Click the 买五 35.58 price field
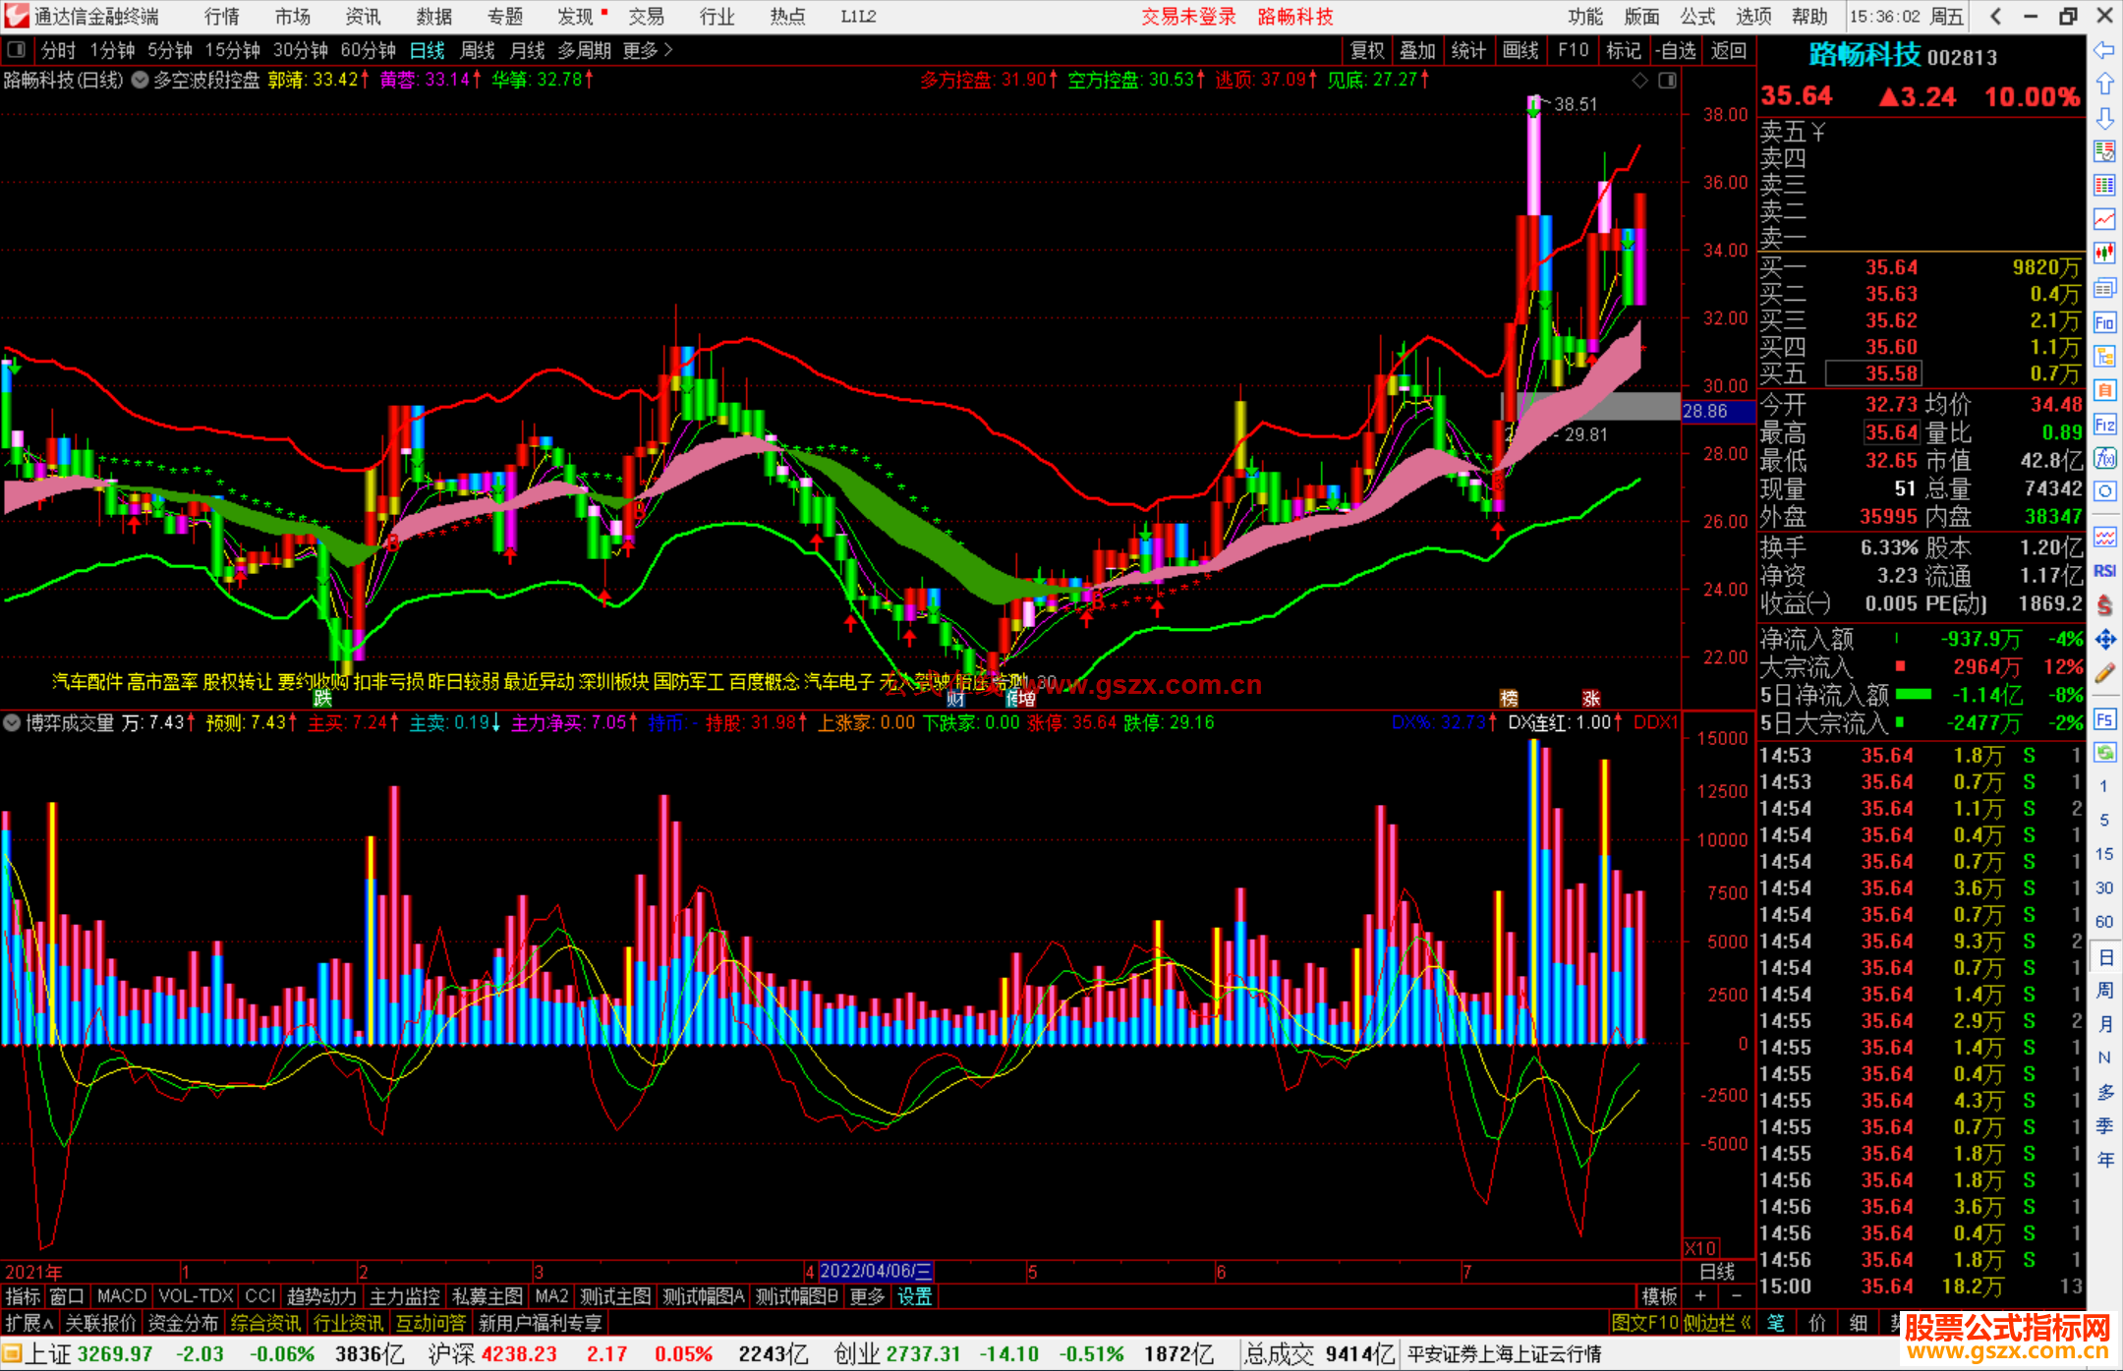The image size is (2123, 1371). [x=1873, y=373]
